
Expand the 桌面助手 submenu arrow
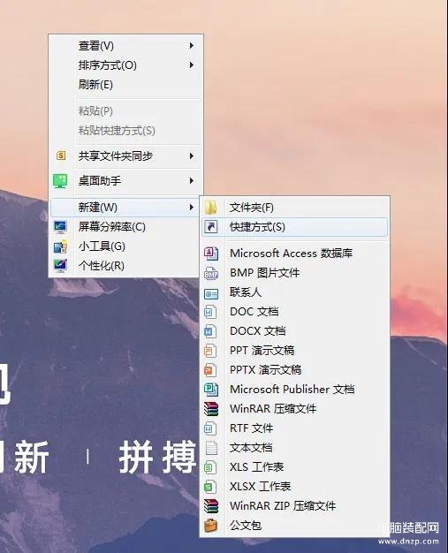(x=192, y=180)
